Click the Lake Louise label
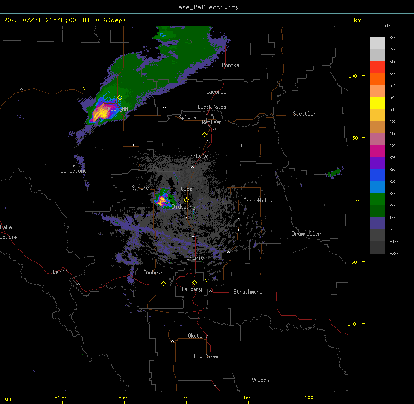 click(x=9, y=232)
